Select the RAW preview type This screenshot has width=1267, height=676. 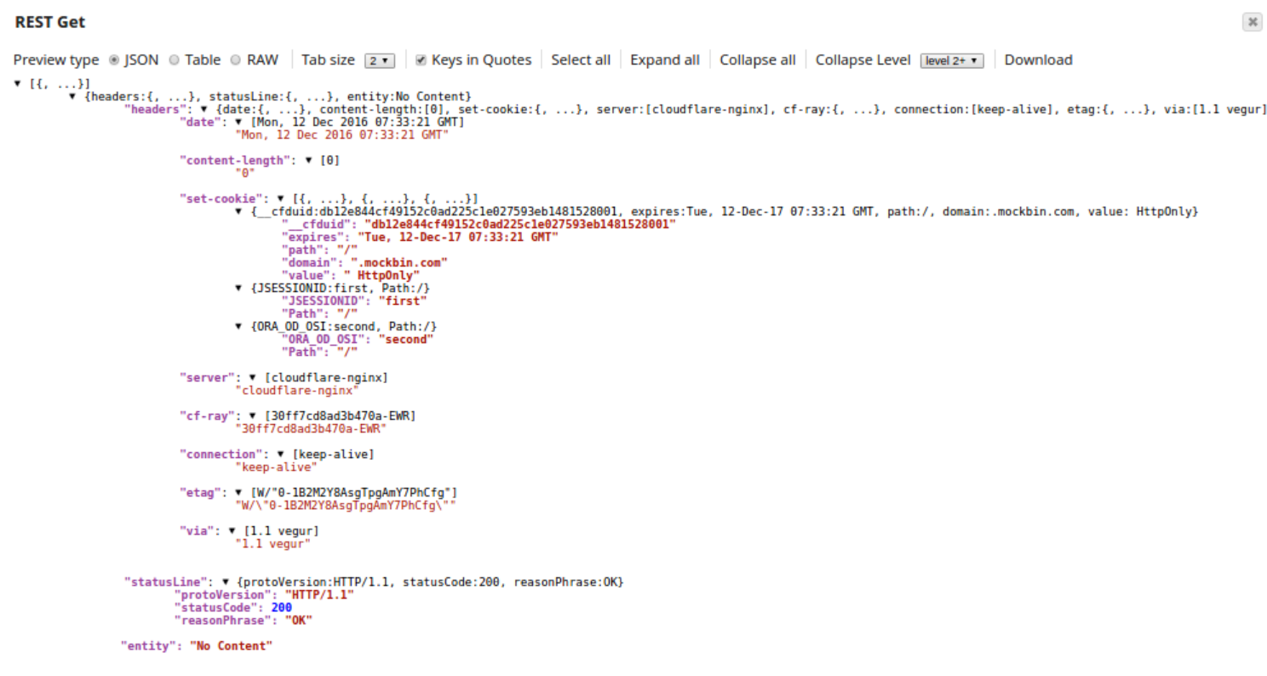pos(234,60)
